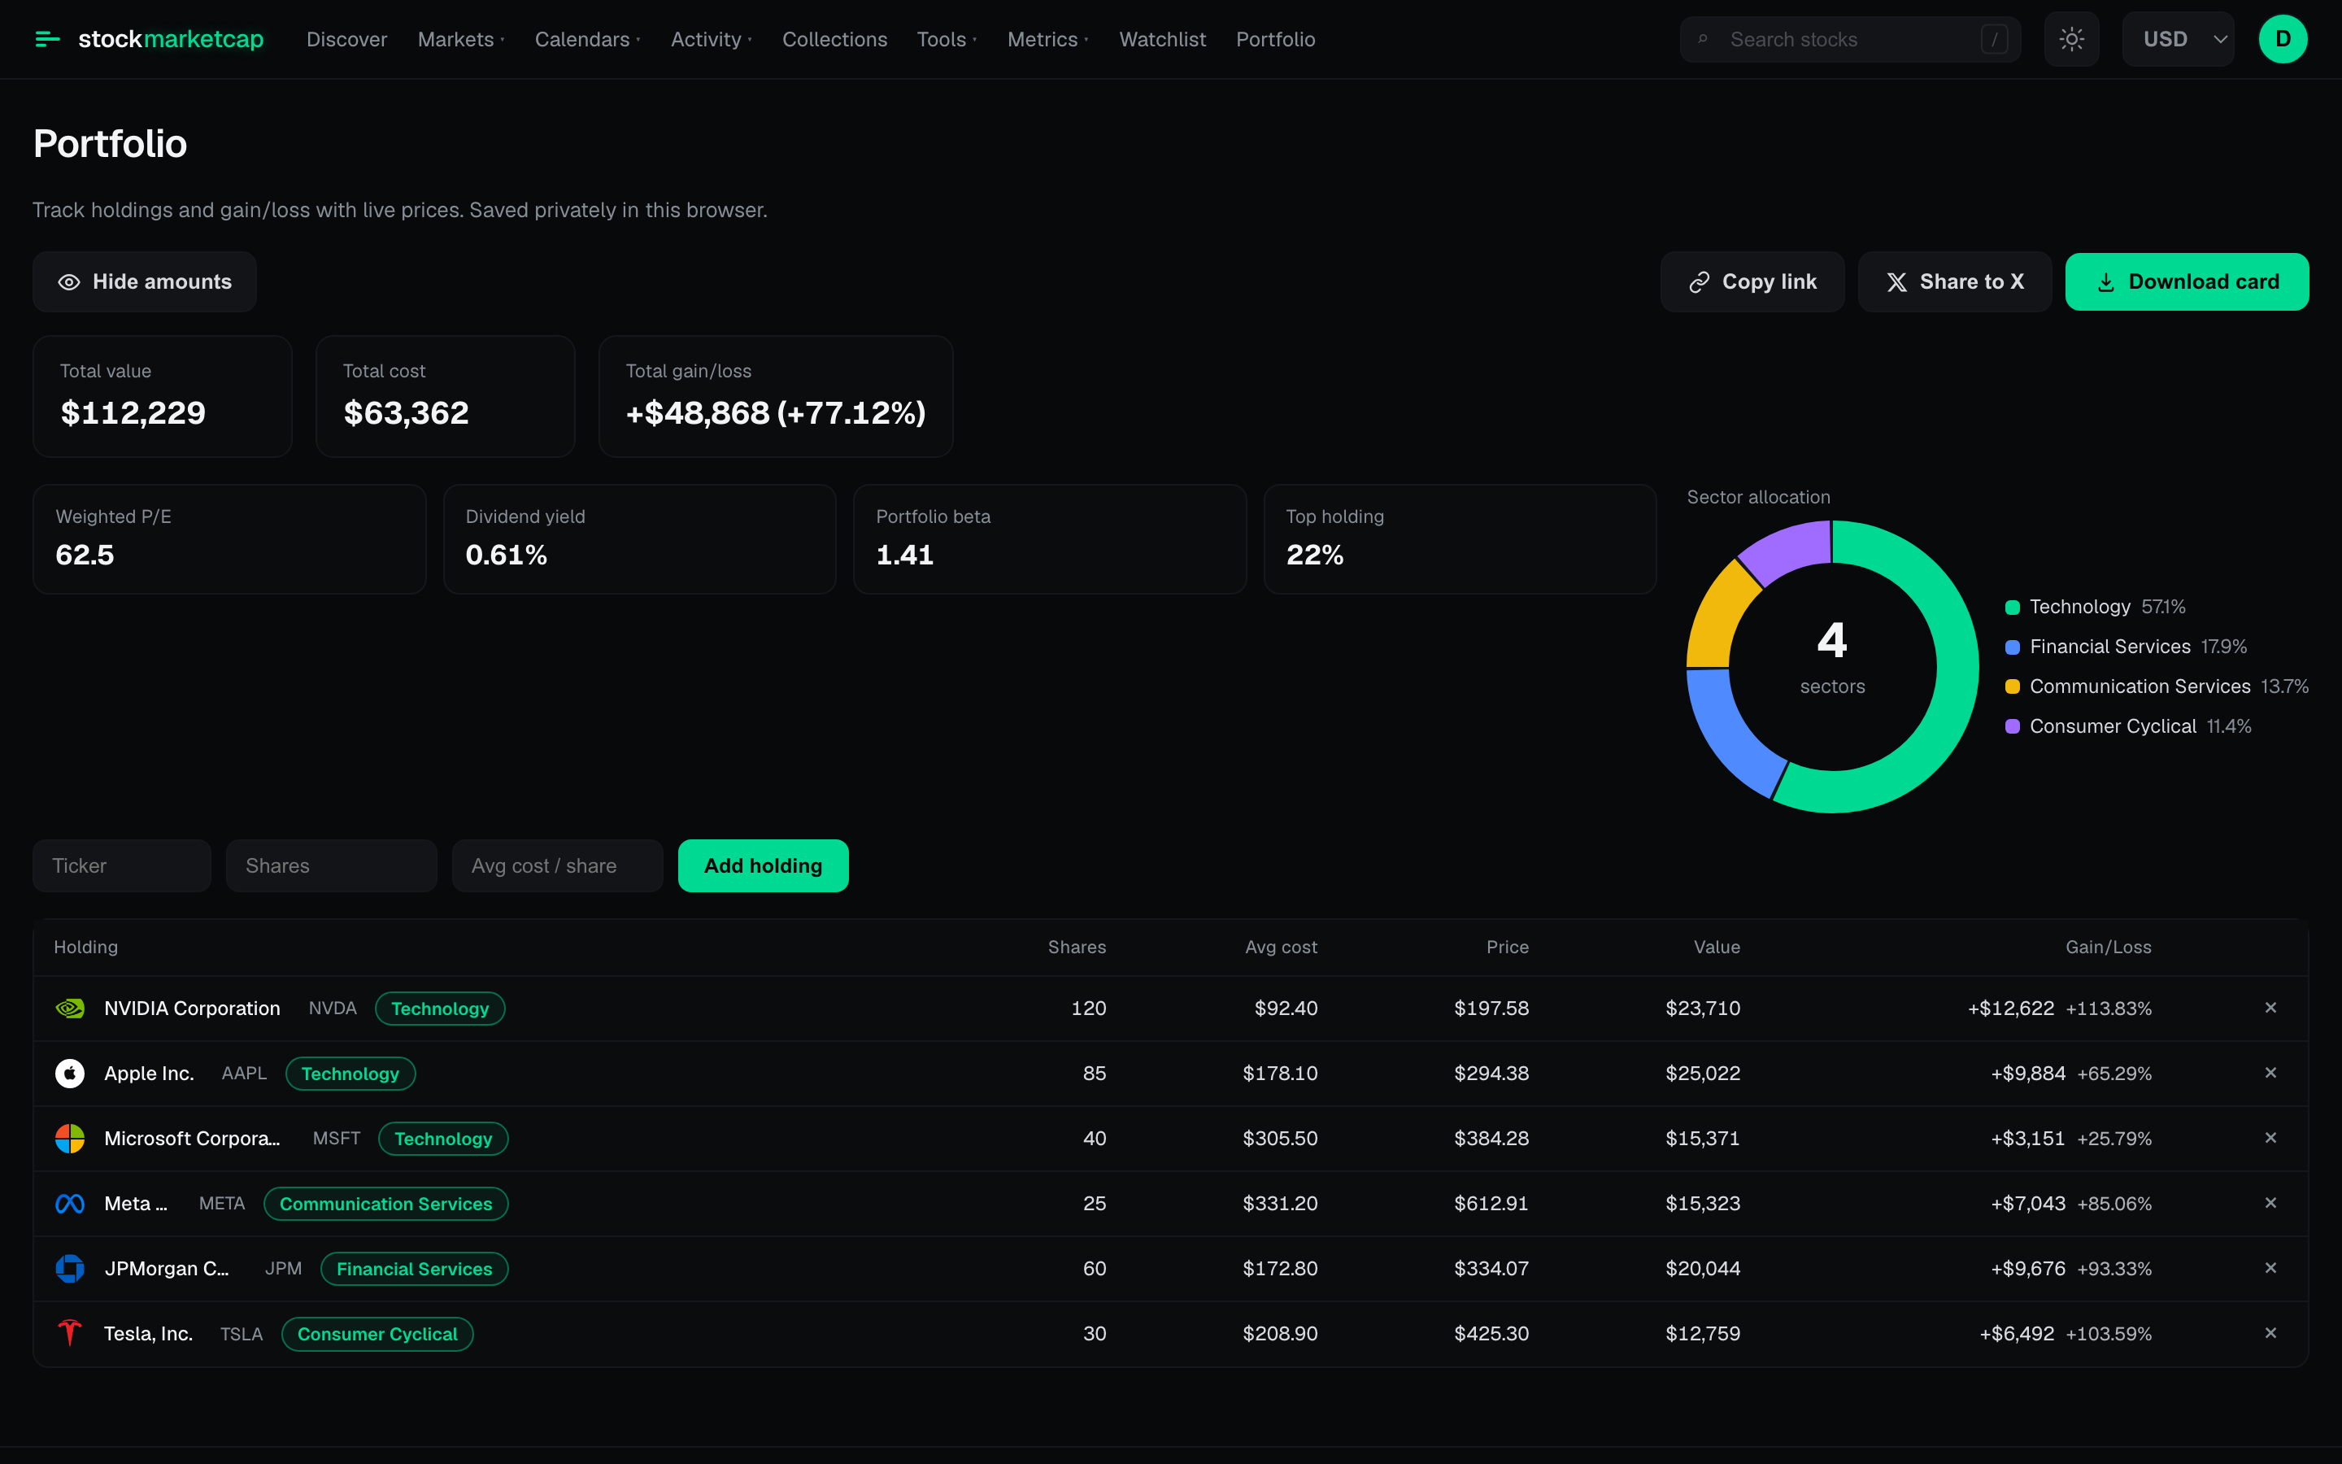Click the Copy link button
This screenshot has width=2342, height=1464.
point(1752,281)
